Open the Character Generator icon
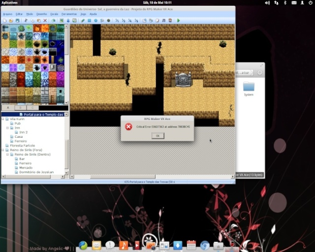The width and height of the screenshot is (315, 252). pyautogui.click(x=170, y=21)
